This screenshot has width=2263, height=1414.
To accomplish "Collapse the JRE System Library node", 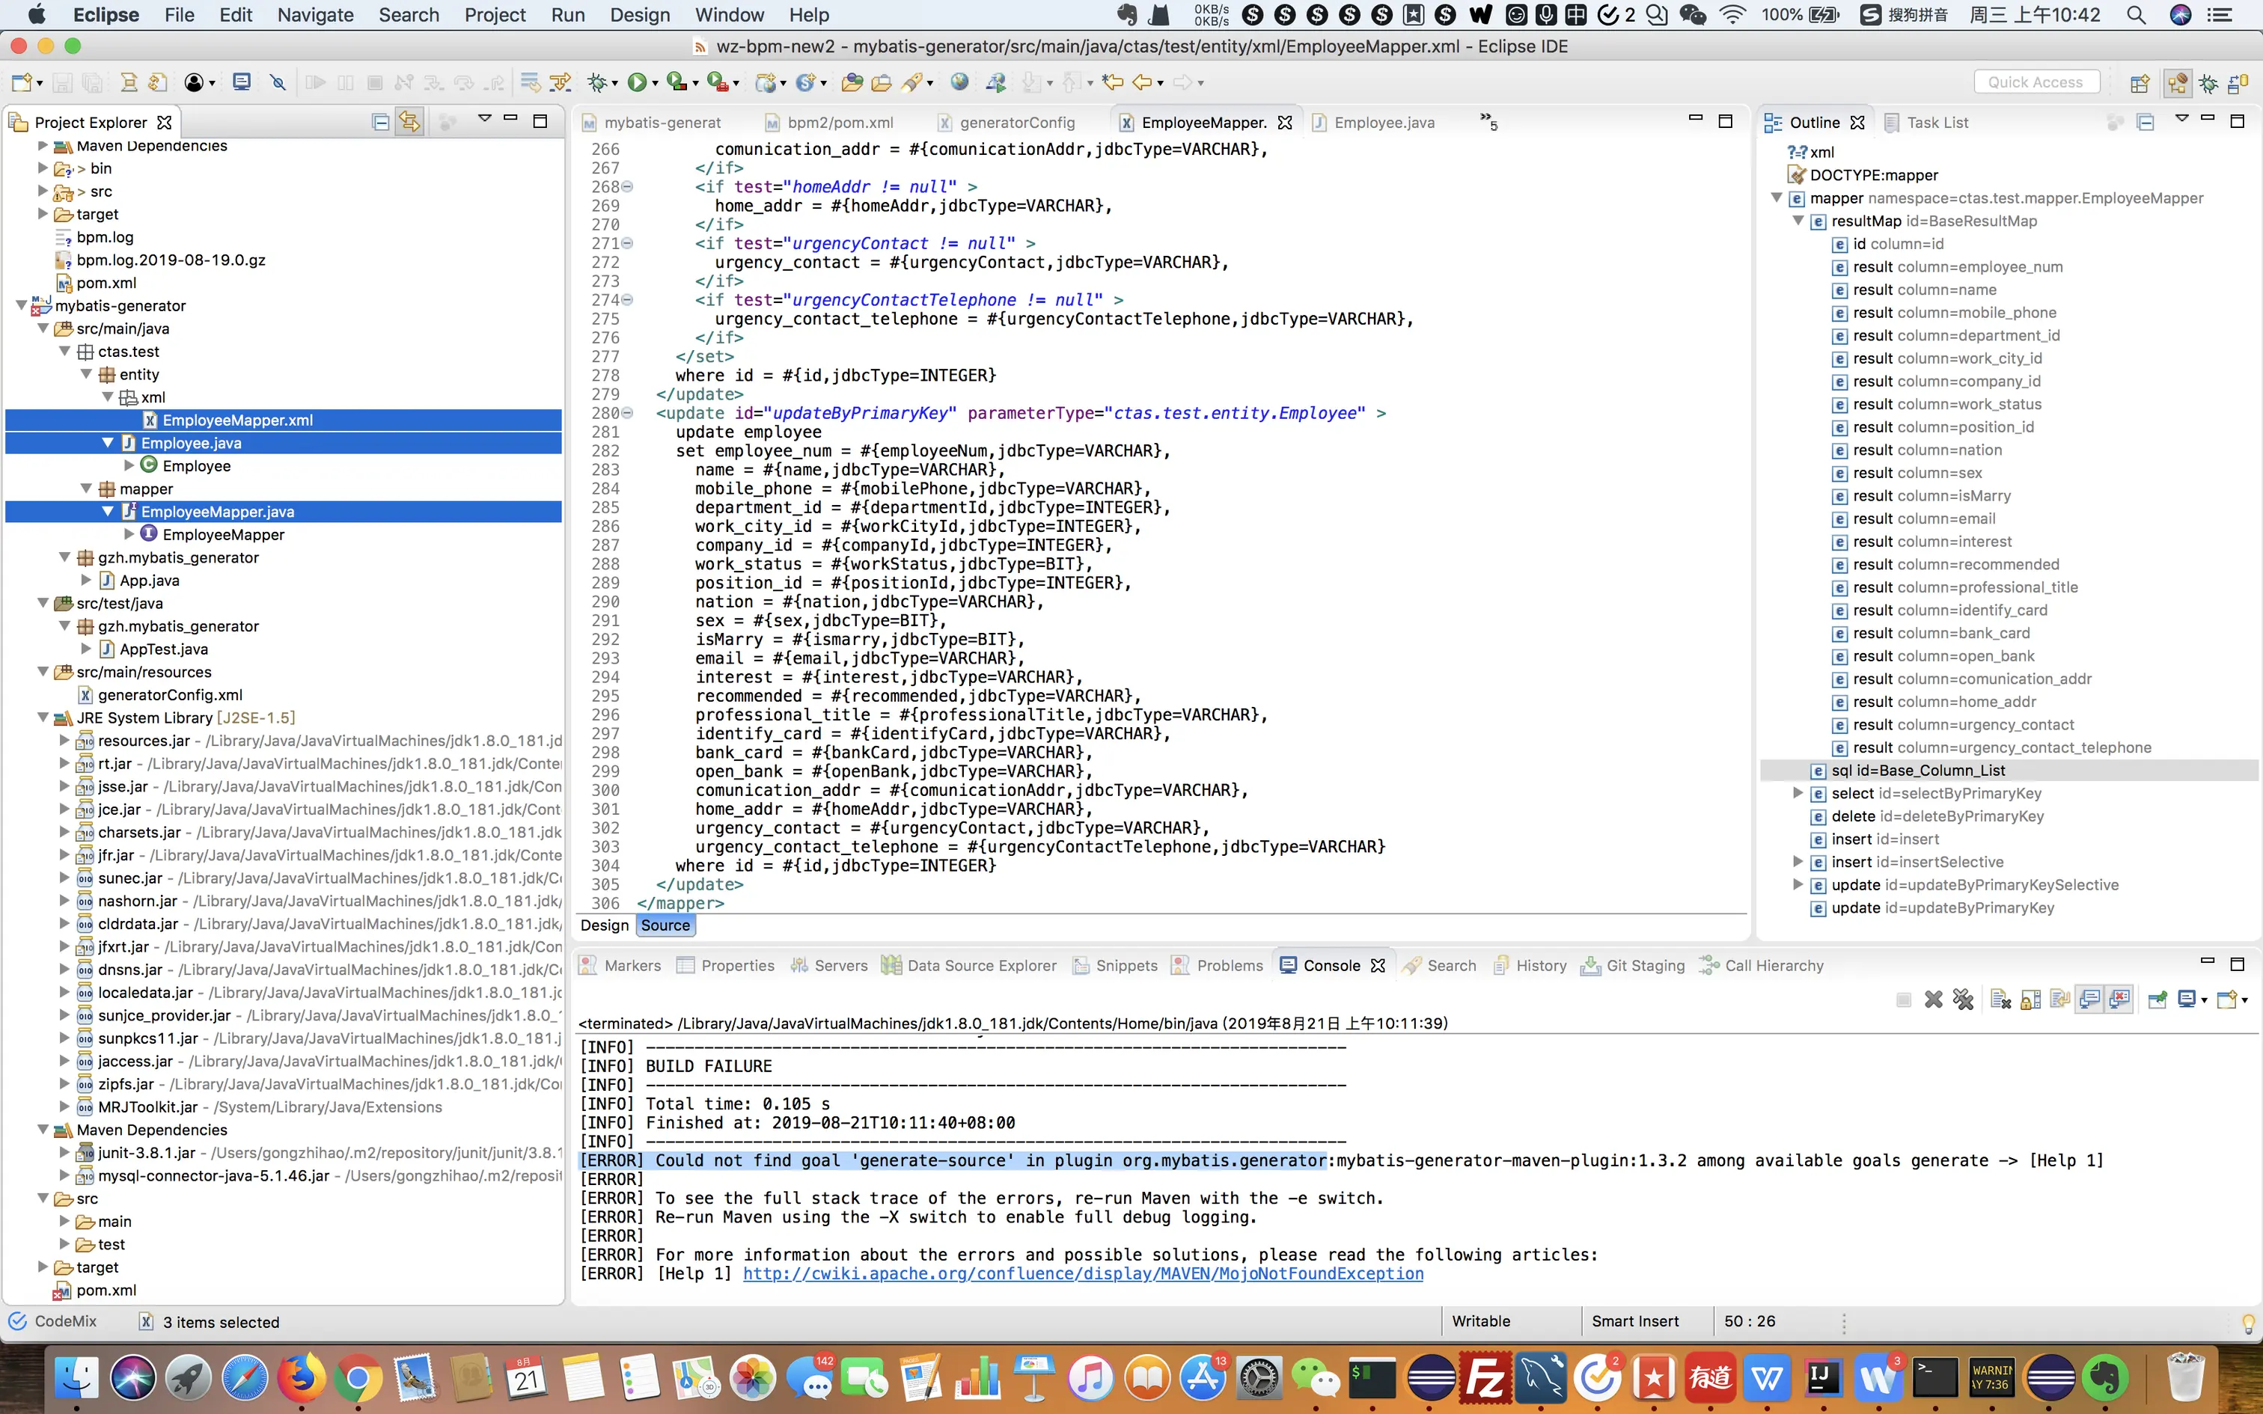I will tap(43, 718).
